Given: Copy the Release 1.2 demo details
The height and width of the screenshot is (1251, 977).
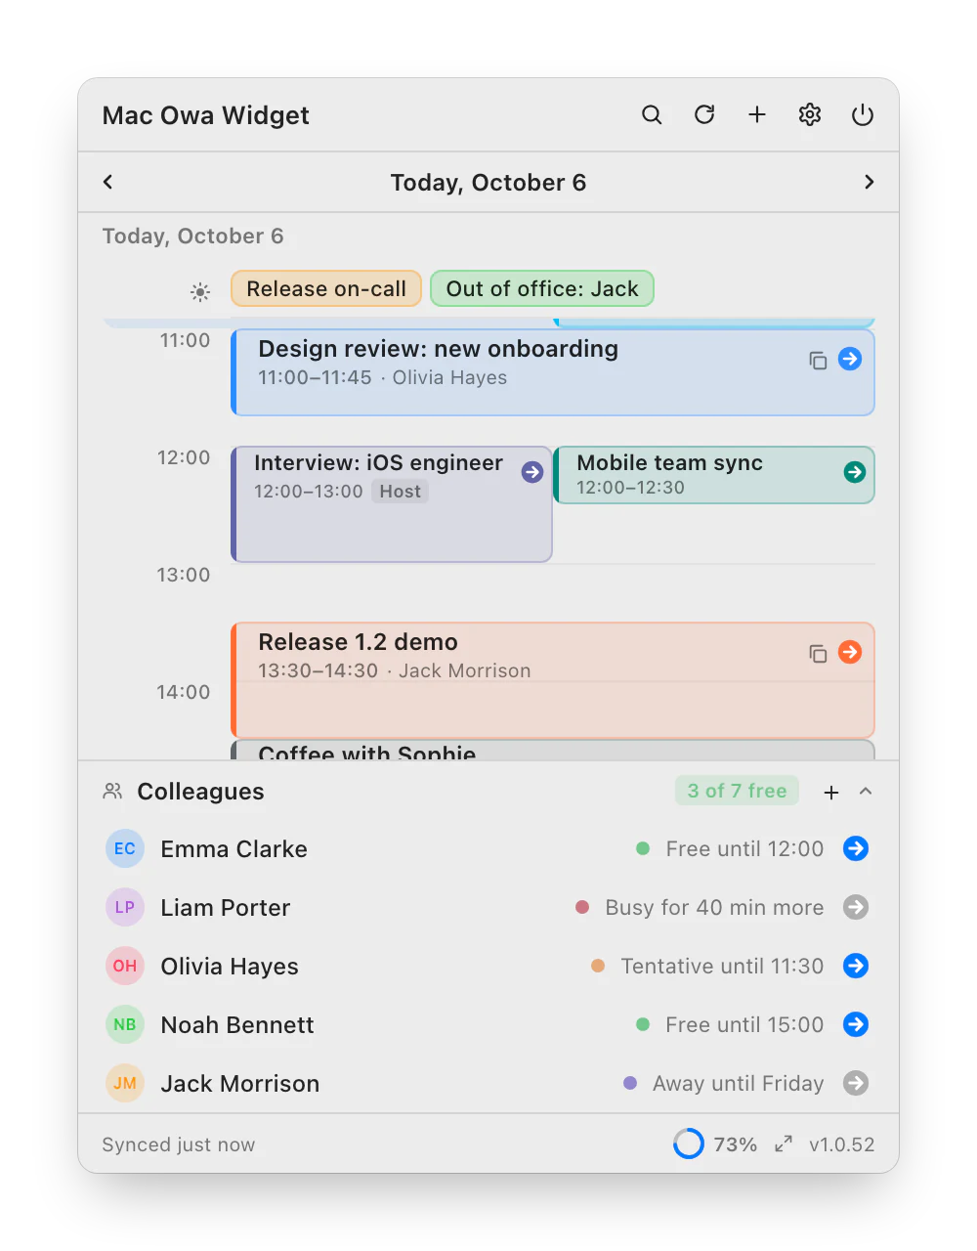Looking at the screenshot, I should (819, 654).
